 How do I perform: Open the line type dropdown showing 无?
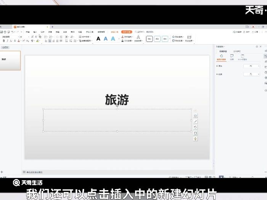coord(252,74)
